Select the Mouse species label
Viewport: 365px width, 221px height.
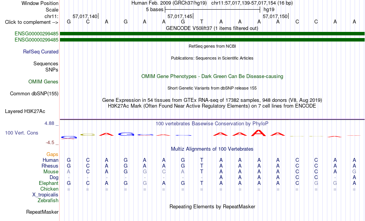point(51,172)
